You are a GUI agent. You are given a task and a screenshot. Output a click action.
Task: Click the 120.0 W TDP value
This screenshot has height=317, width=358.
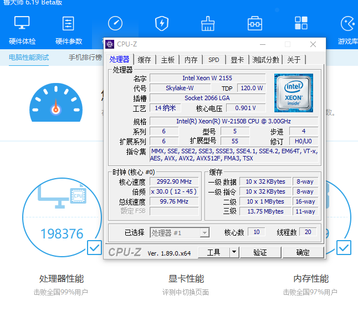tap(252, 88)
